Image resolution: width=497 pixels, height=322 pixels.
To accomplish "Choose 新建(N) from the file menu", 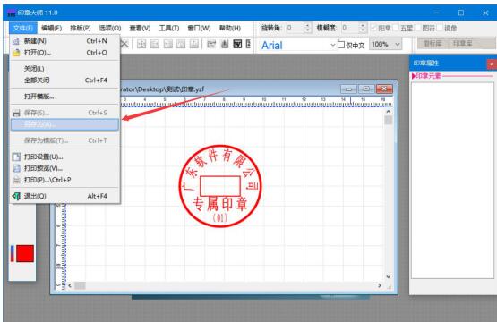I will (65, 41).
